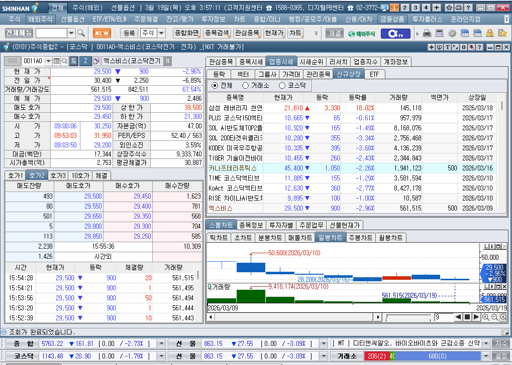The width and height of the screenshot is (512, 365).
Task: Add a virtual screen with the plus button
Action: (x=437, y=8)
